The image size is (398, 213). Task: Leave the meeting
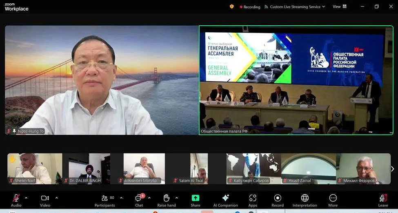(383, 200)
